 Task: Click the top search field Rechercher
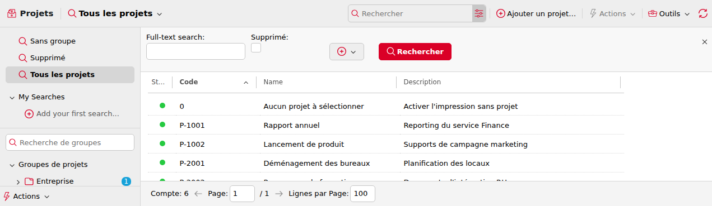(x=410, y=13)
